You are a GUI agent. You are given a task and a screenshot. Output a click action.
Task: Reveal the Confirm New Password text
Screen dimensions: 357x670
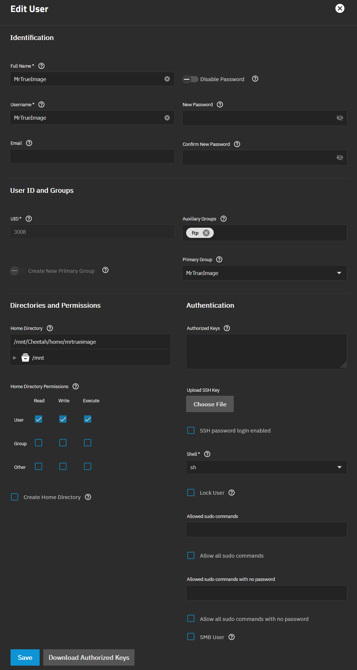coord(340,157)
